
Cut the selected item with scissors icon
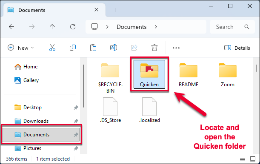(52, 48)
